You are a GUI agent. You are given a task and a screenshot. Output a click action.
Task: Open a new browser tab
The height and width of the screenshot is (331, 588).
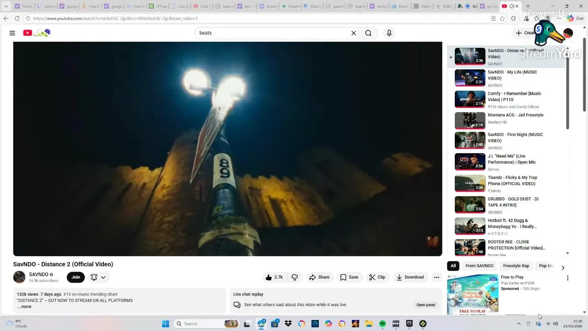[x=528, y=6]
